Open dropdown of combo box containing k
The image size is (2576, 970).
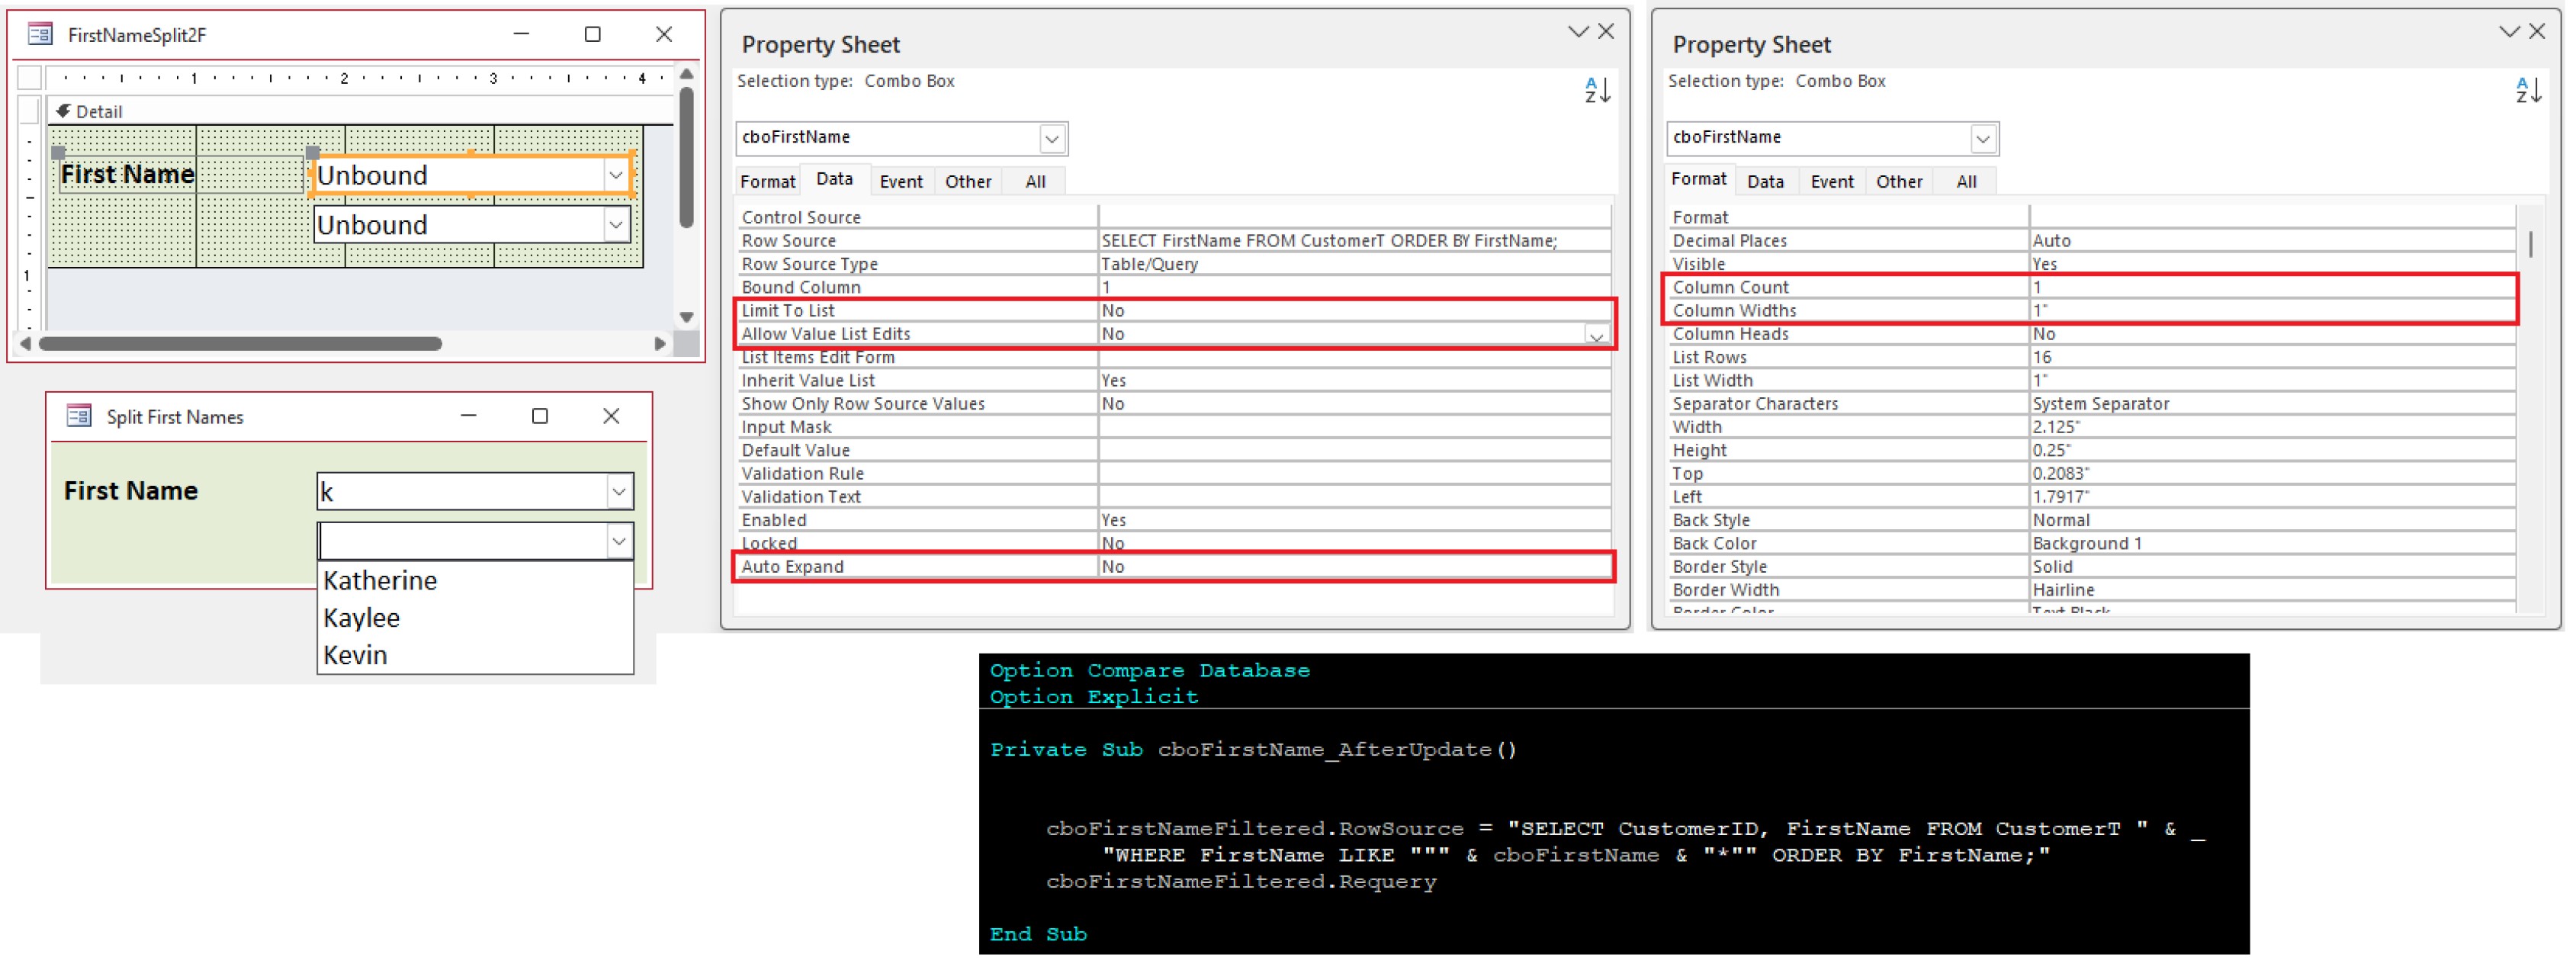pos(619,492)
